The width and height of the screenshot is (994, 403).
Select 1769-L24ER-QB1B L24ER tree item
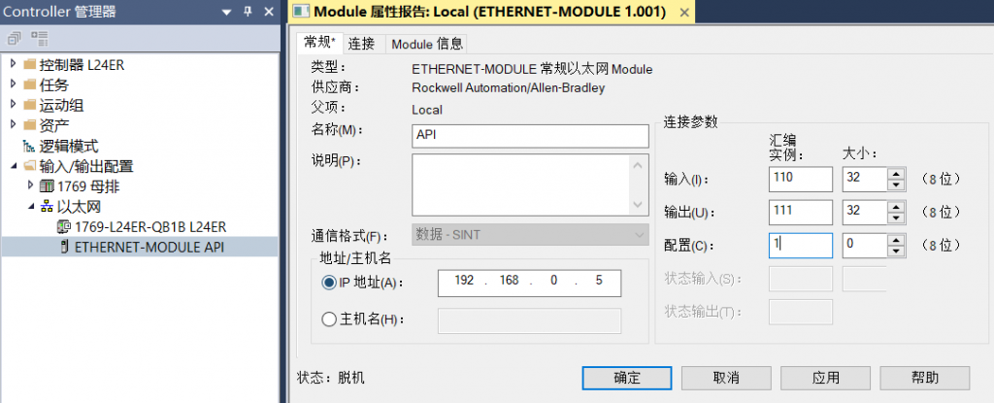[150, 226]
